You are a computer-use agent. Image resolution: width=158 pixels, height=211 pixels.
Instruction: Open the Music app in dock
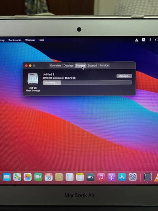(101, 177)
